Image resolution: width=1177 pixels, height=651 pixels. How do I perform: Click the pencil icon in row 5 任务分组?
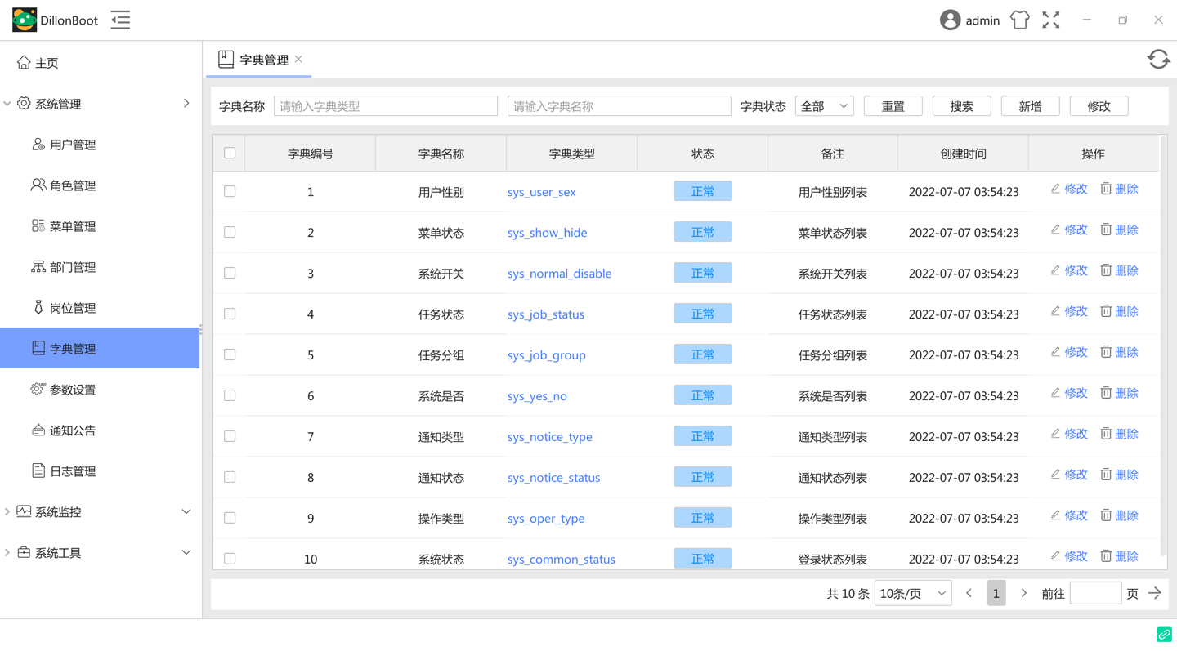pos(1055,352)
